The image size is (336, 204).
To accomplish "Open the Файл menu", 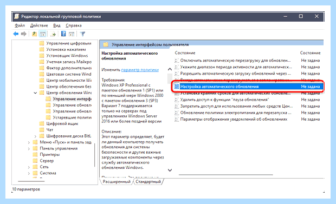I will (x=20, y=25).
